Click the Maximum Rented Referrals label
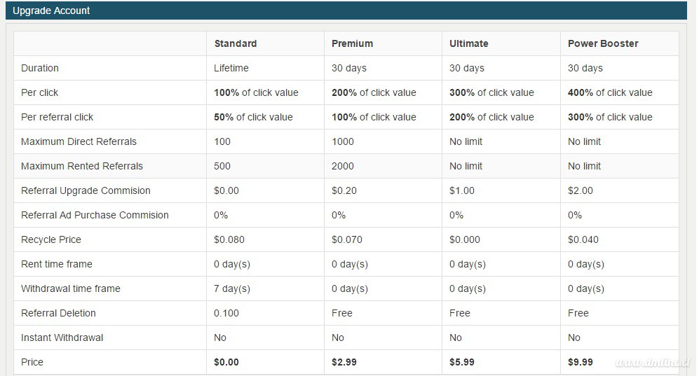 (x=81, y=166)
